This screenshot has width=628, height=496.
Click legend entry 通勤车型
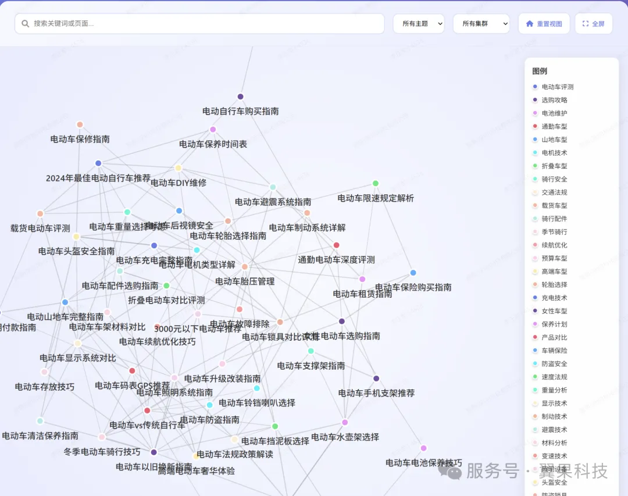click(550, 126)
